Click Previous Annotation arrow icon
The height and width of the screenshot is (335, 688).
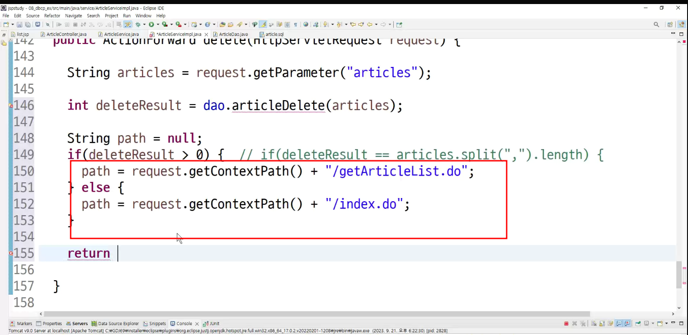(339, 24)
